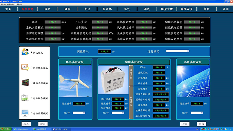
Task: Open the photovoltaic 启/停 dropdown
Action: pos(196,113)
